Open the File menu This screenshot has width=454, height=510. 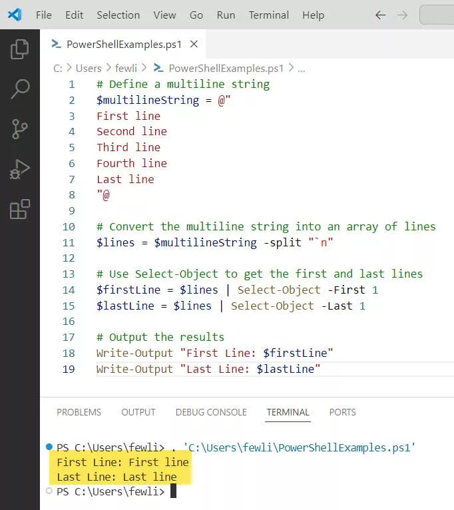tap(43, 15)
